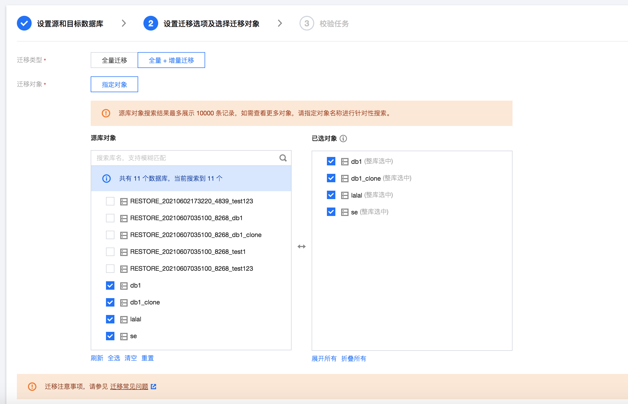The width and height of the screenshot is (628, 404).
Task: Open the 迁移常见问题 link
Action: [129, 386]
